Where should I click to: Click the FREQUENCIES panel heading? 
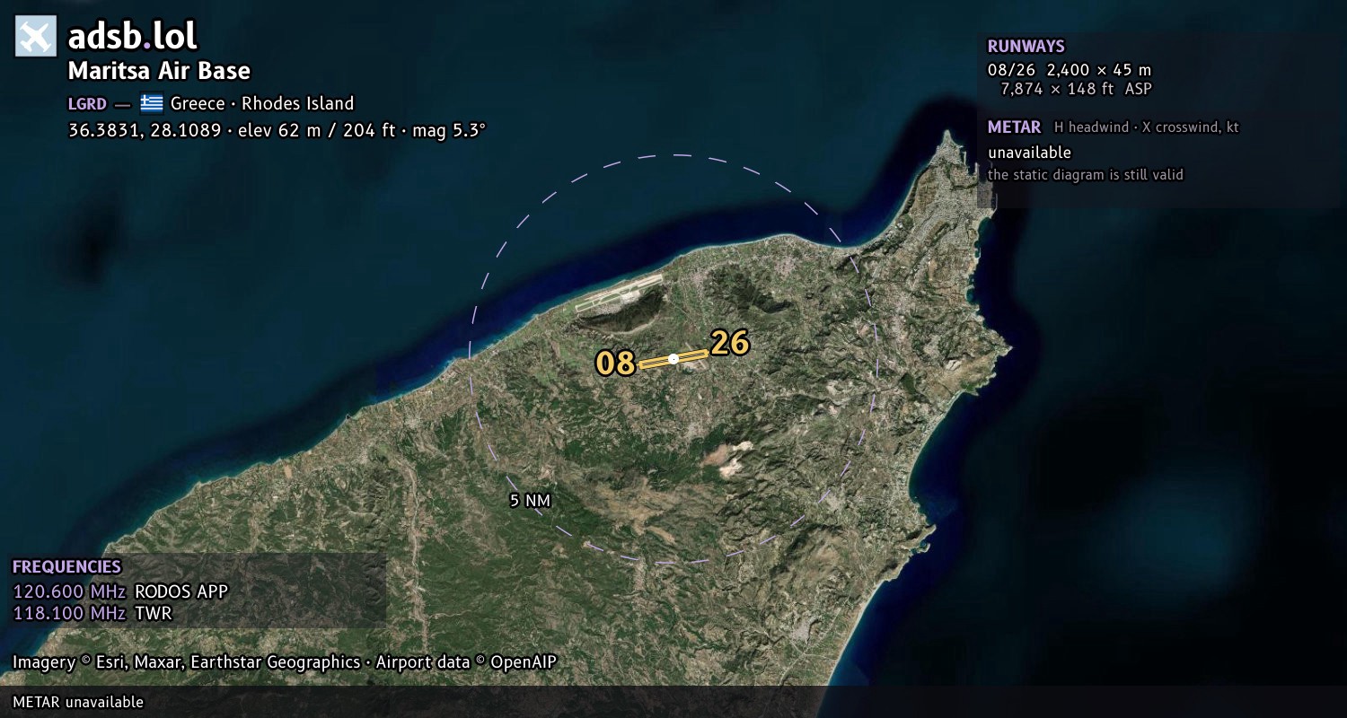66,567
